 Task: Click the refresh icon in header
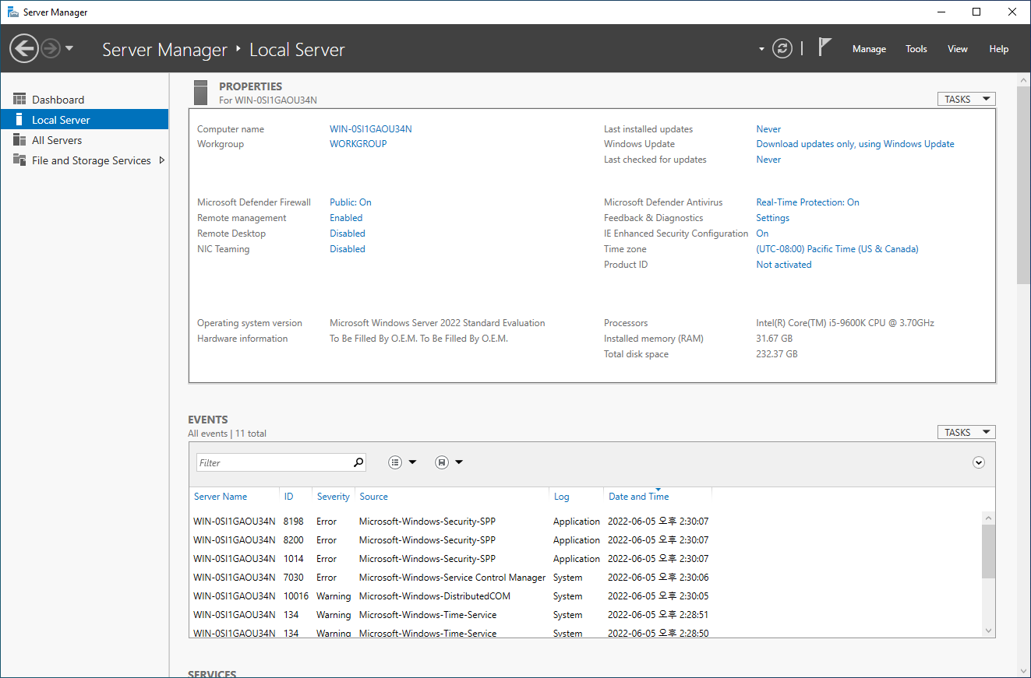[x=782, y=49]
